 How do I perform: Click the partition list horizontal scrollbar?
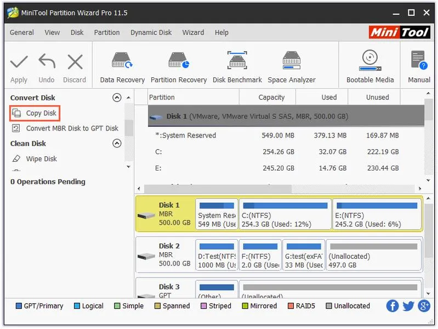tap(279, 189)
